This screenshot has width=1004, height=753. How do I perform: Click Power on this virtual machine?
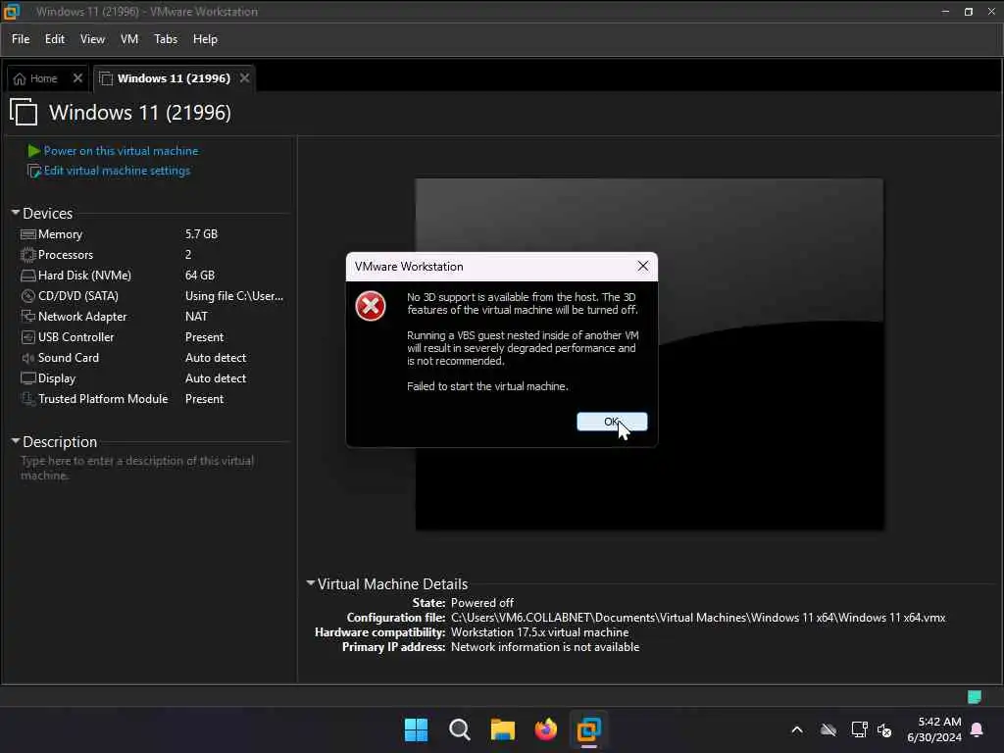point(121,151)
